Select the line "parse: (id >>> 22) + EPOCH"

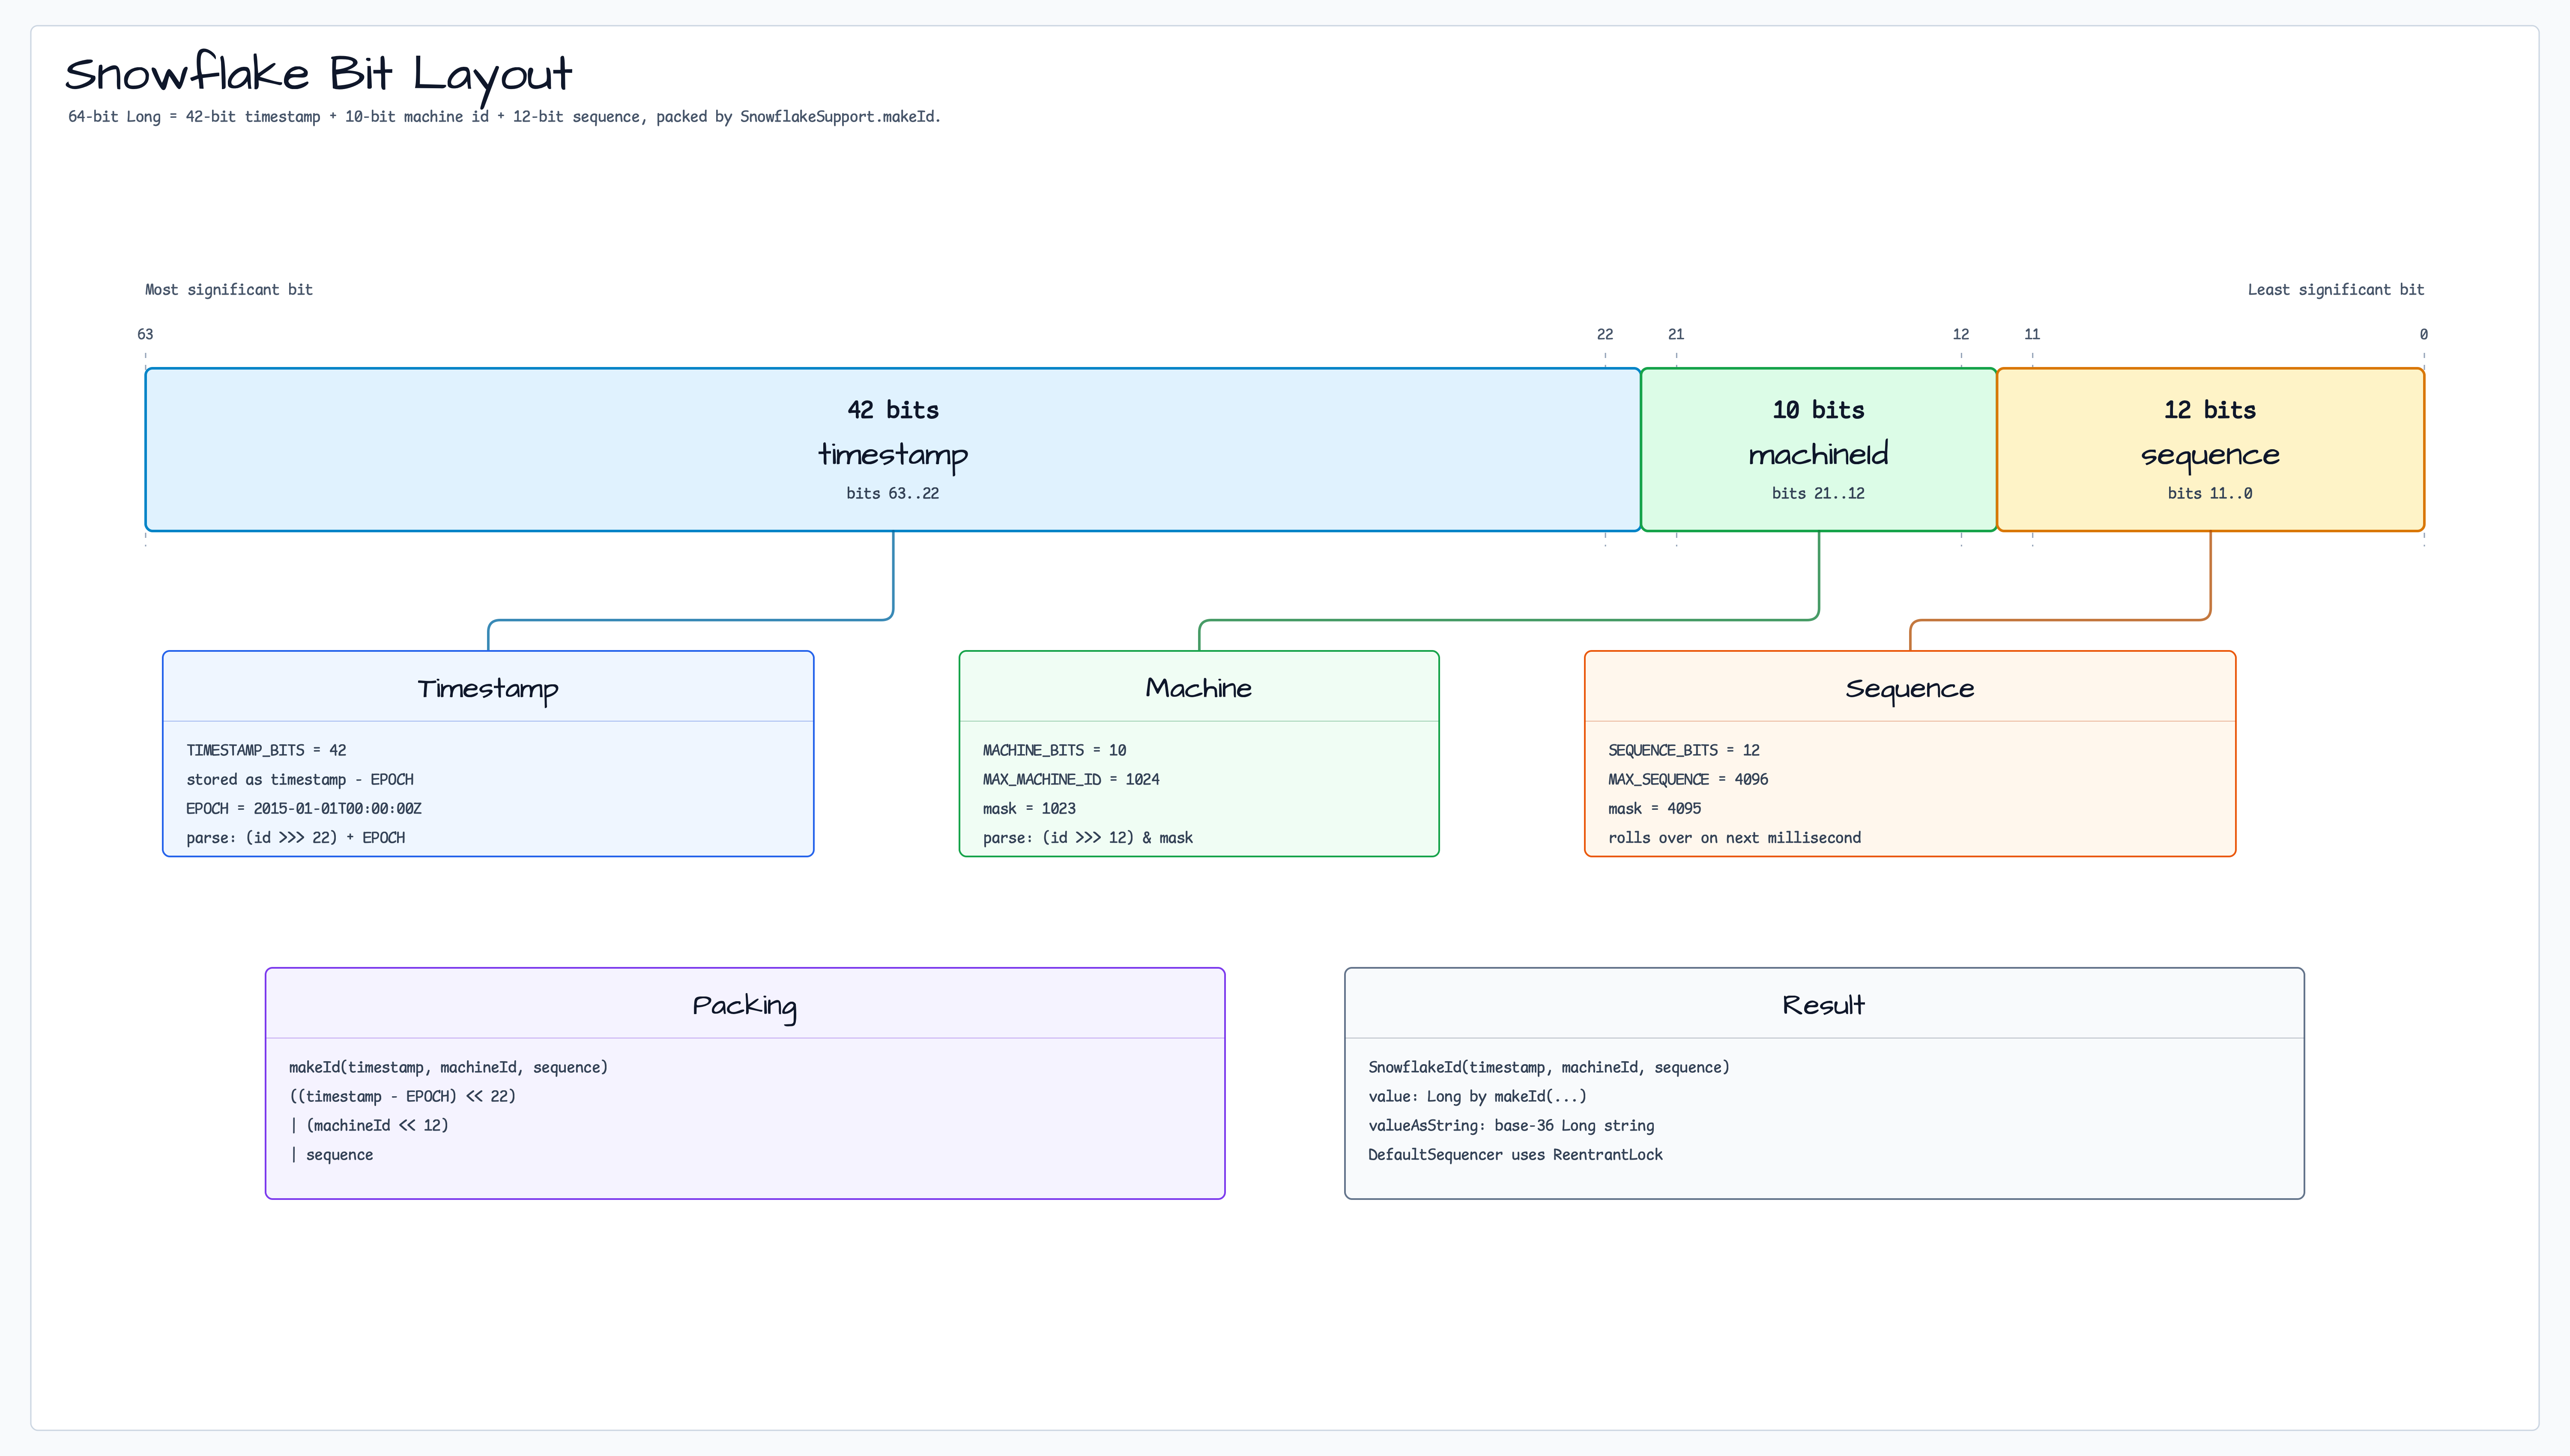click(x=296, y=838)
